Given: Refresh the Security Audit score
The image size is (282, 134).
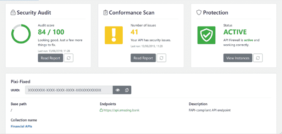Looking at the screenshot, I should coord(68,58).
